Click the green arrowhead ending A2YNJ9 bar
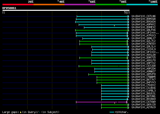Viewport: 160px width, 114px height. pyautogui.click(x=128, y=108)
